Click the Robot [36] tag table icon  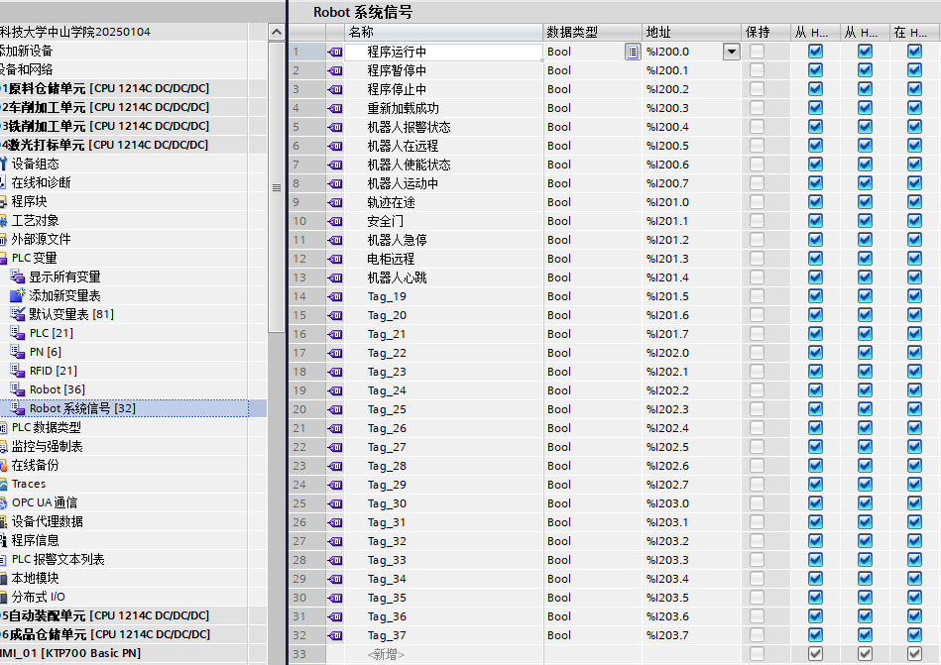coord(18,389)
